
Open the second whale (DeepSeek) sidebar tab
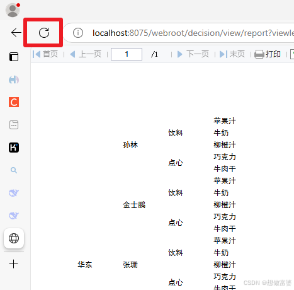[x=14, y=216]
